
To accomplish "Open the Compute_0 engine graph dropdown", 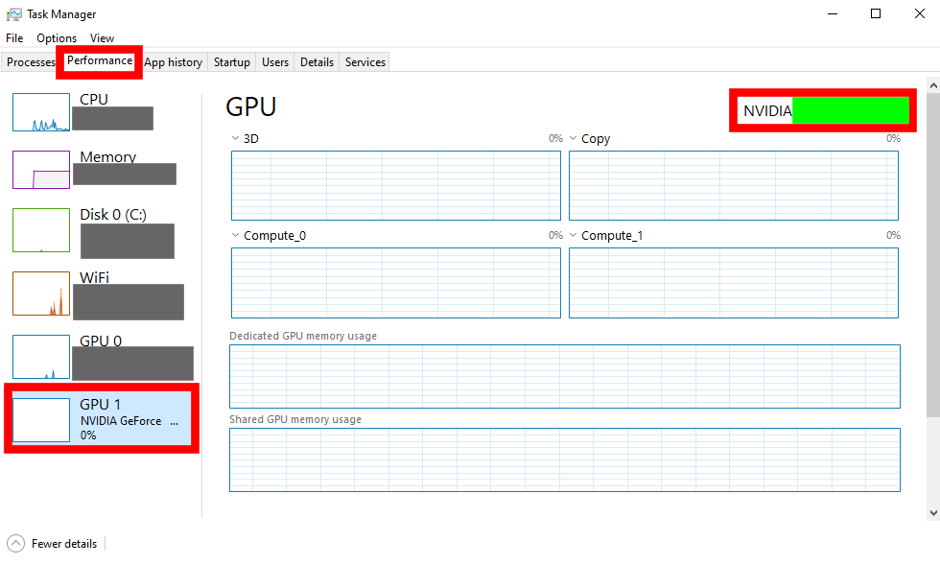I will click(235, 235).
